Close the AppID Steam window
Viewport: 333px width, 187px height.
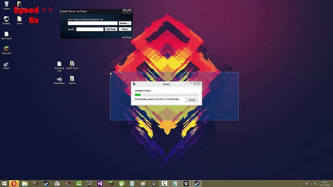(130, 11)
